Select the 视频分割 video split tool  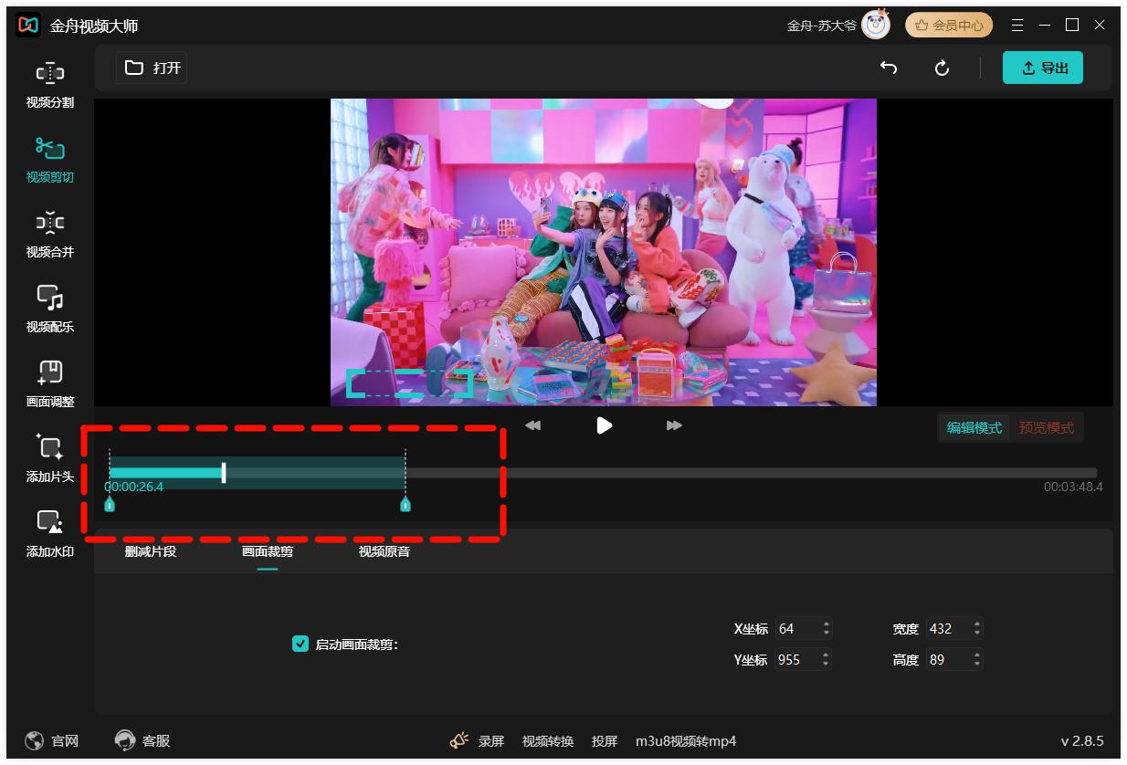[50, 85]
